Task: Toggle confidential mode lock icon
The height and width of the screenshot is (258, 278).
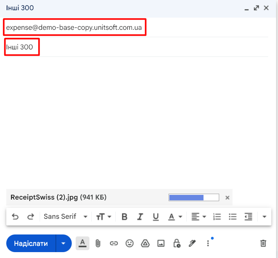Action: (176, 243)
